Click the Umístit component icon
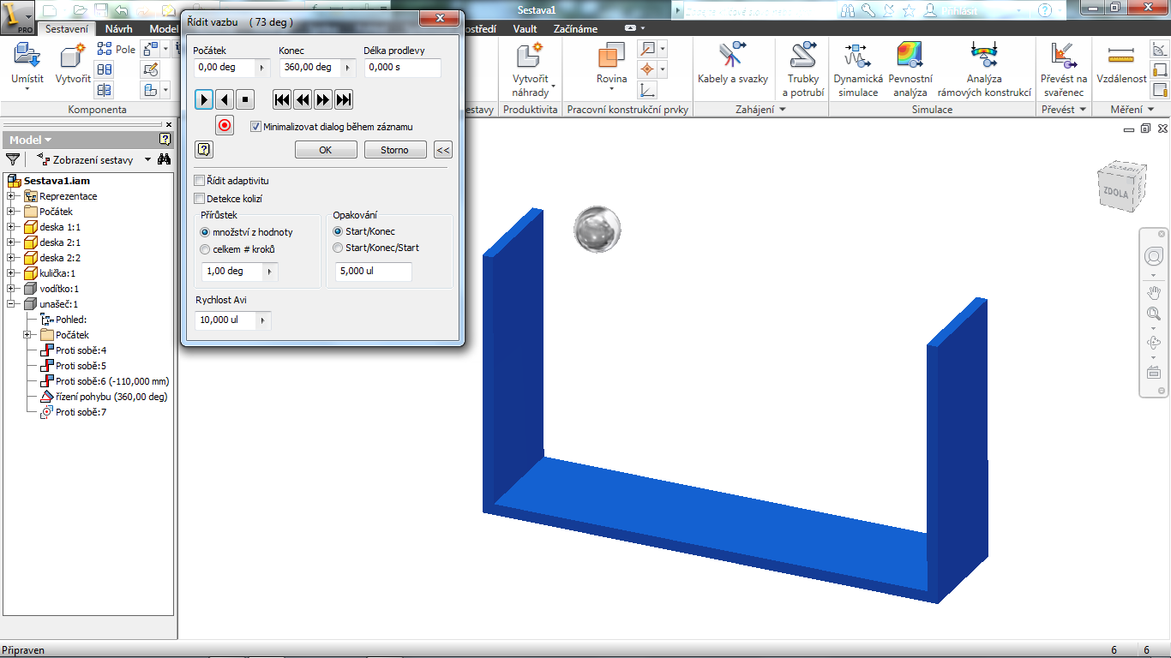The height and width of the screenshot is (658, 1171). coord(27,57)
